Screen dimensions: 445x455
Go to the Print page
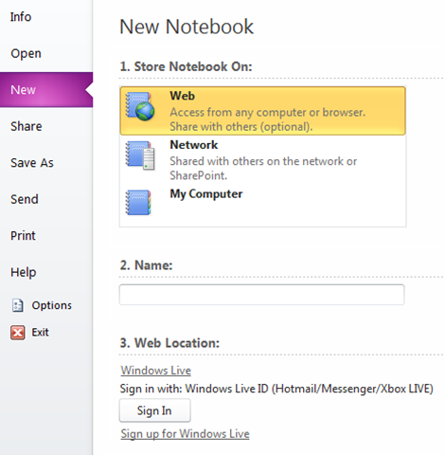click(23, 236)
